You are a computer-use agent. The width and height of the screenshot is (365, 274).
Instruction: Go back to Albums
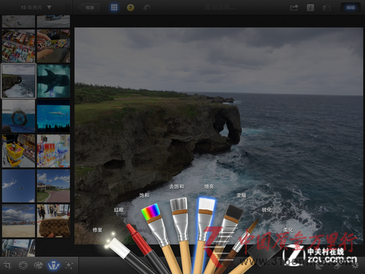pos(89,7)
